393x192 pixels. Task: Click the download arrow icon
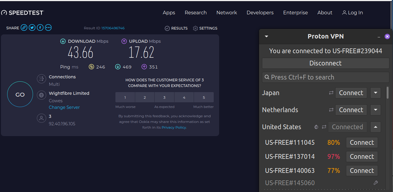click(x=63, y=41)
